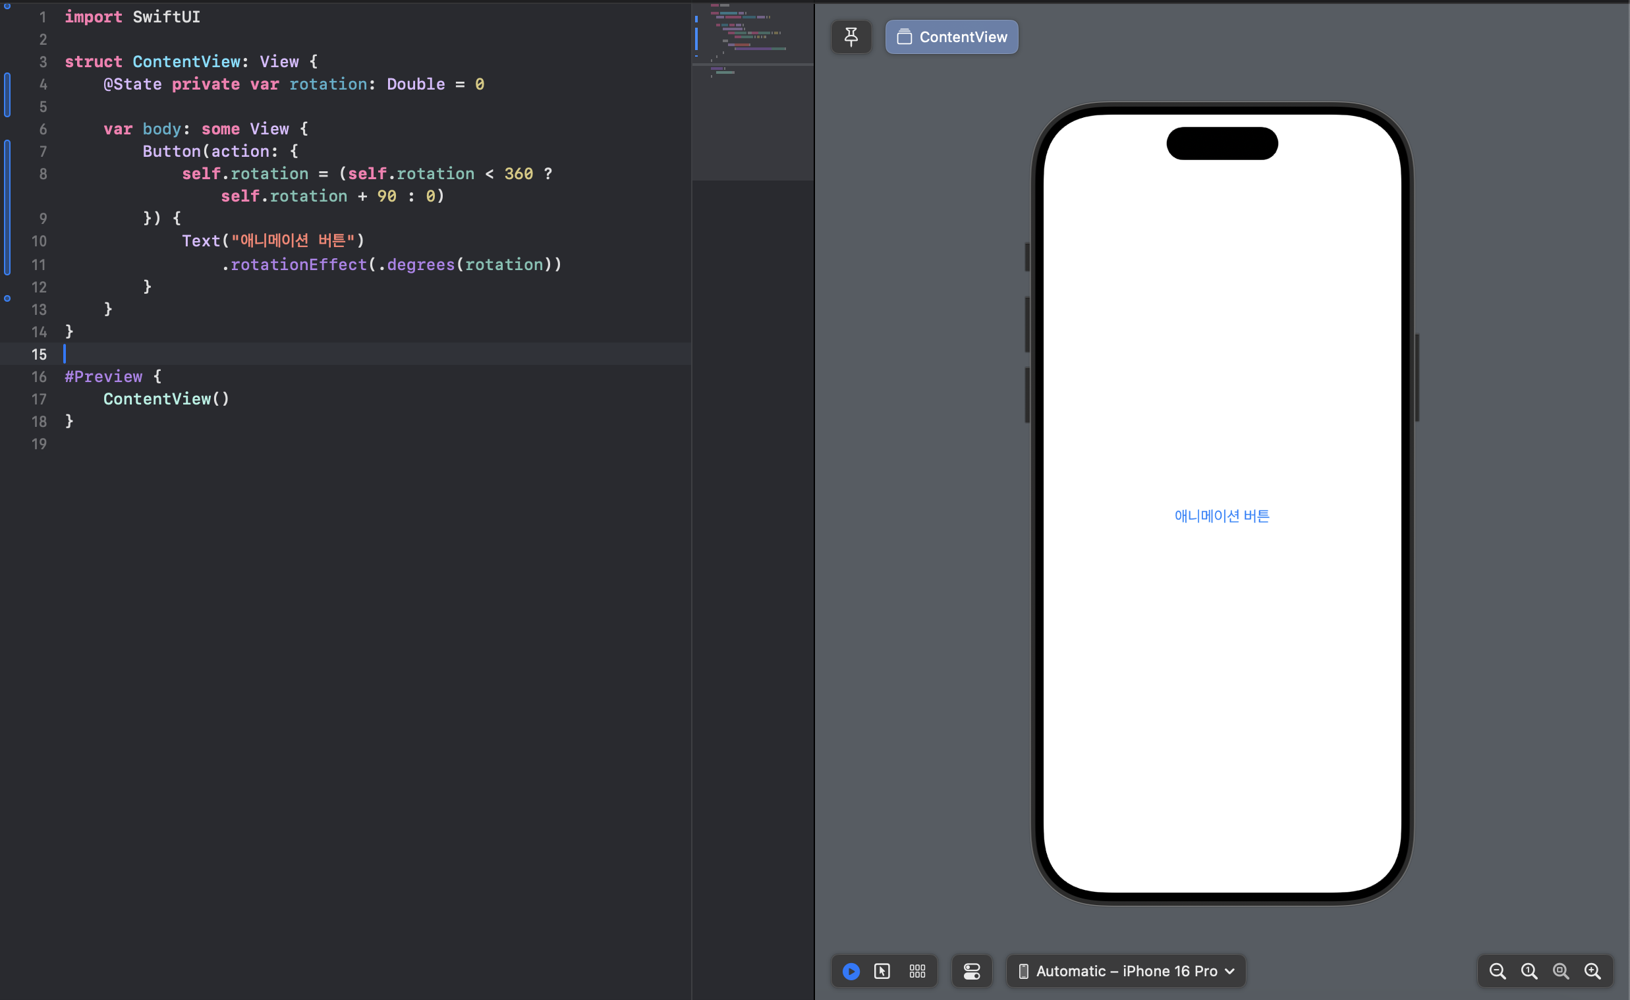Tap the 애니메이션 버튼 in preview
This screenshot has height=1000, width=1630.
(1221, 516)
